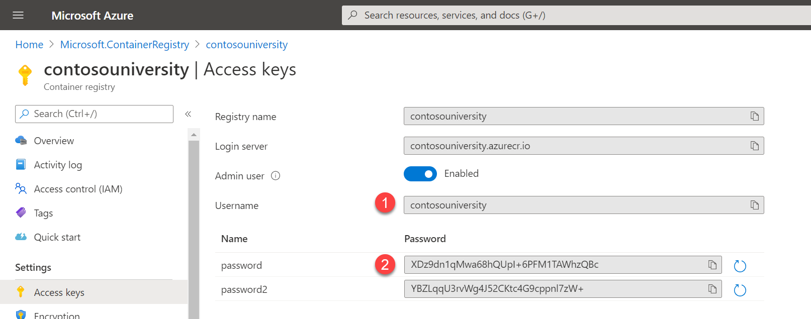
Task: Click the sidebar vertical scrollbar track
Action: [x=194, y=230]
